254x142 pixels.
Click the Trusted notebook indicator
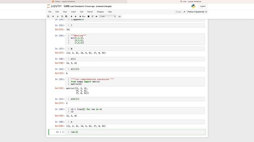[178, 12]
